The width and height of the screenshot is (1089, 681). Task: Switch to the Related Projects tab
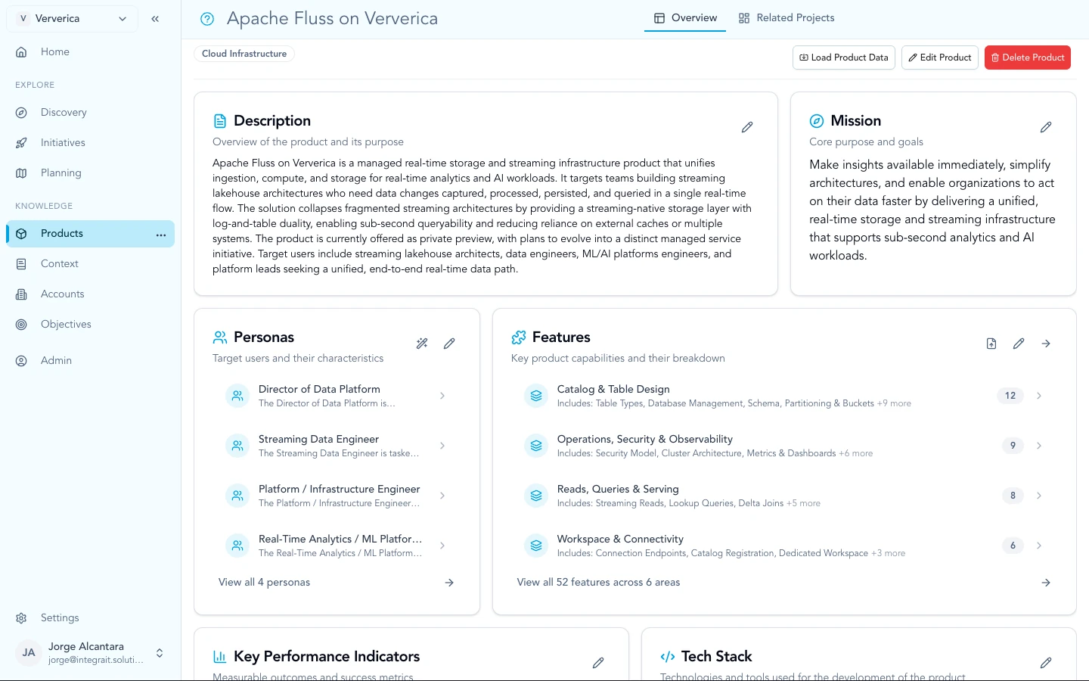pyautogui.click(x=786, y=17)
